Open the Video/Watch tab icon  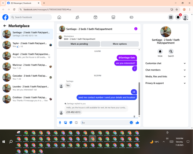point(95,17)
